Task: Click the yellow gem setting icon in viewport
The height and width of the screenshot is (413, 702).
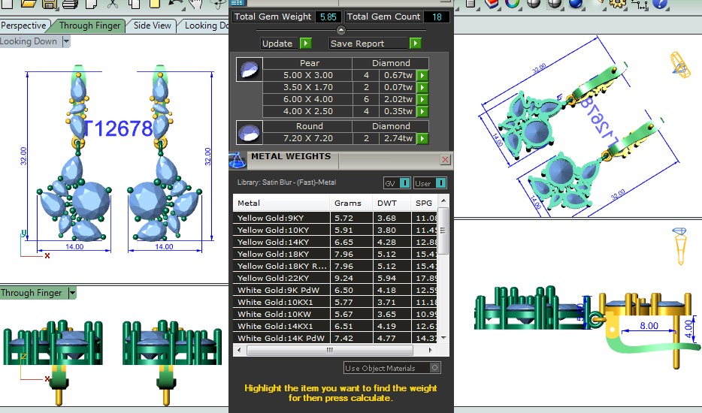Action: [x=679, y=246]
